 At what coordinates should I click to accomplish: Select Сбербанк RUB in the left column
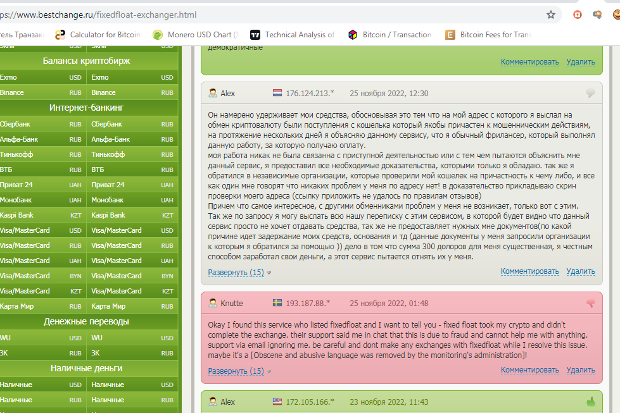click(42, 124)
